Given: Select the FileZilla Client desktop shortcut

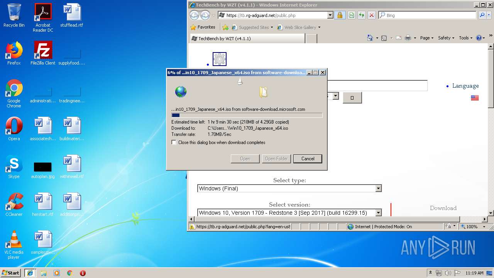Looking at the screenshot, I should (x=43, y=53).
